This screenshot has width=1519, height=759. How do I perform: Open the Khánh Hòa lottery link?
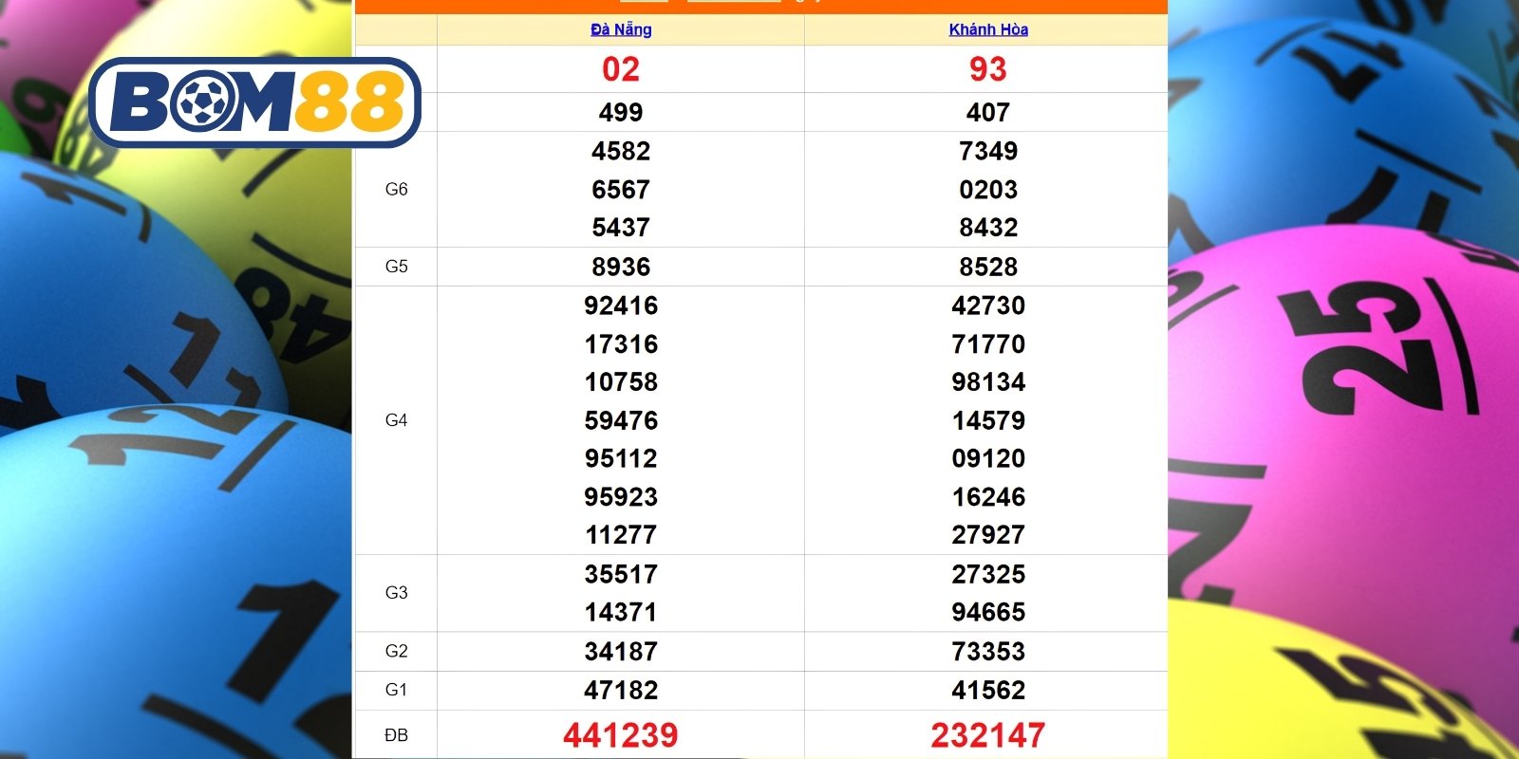point(988,29)
